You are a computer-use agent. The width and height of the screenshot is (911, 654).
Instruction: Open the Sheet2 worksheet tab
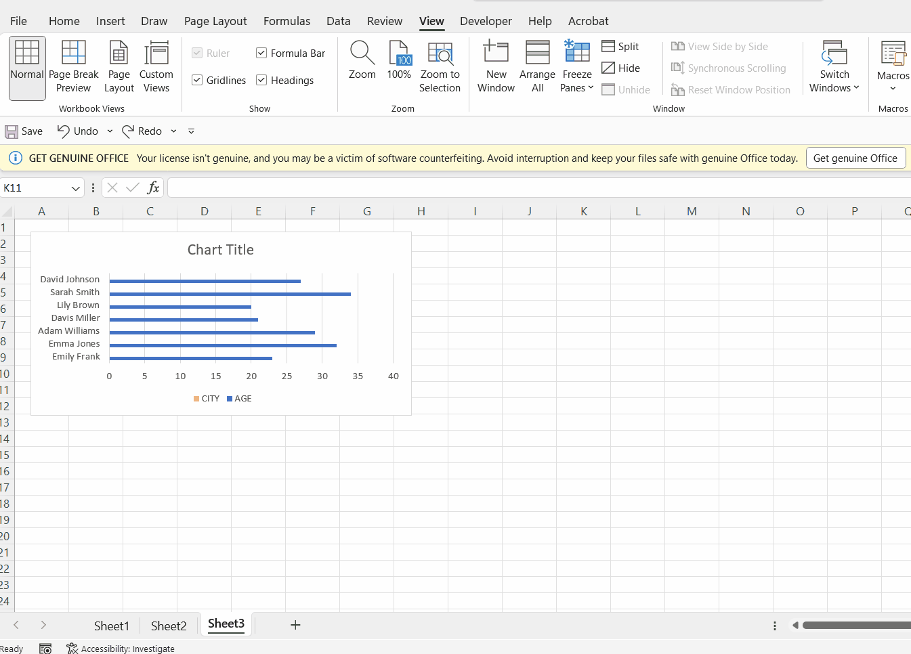[168, 625]
